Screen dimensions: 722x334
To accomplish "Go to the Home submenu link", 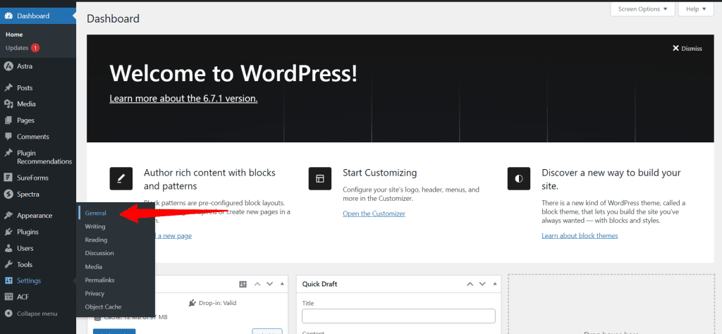I will 14,35.
